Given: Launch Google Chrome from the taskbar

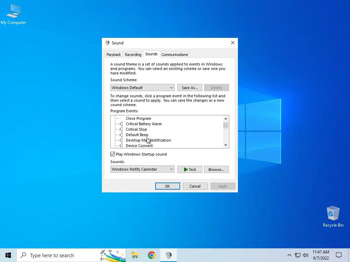Looking at the screenshot, I should pos(151,255).
